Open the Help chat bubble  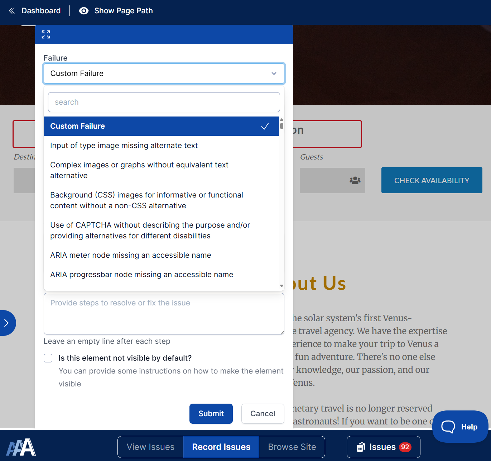coord(460,427)
